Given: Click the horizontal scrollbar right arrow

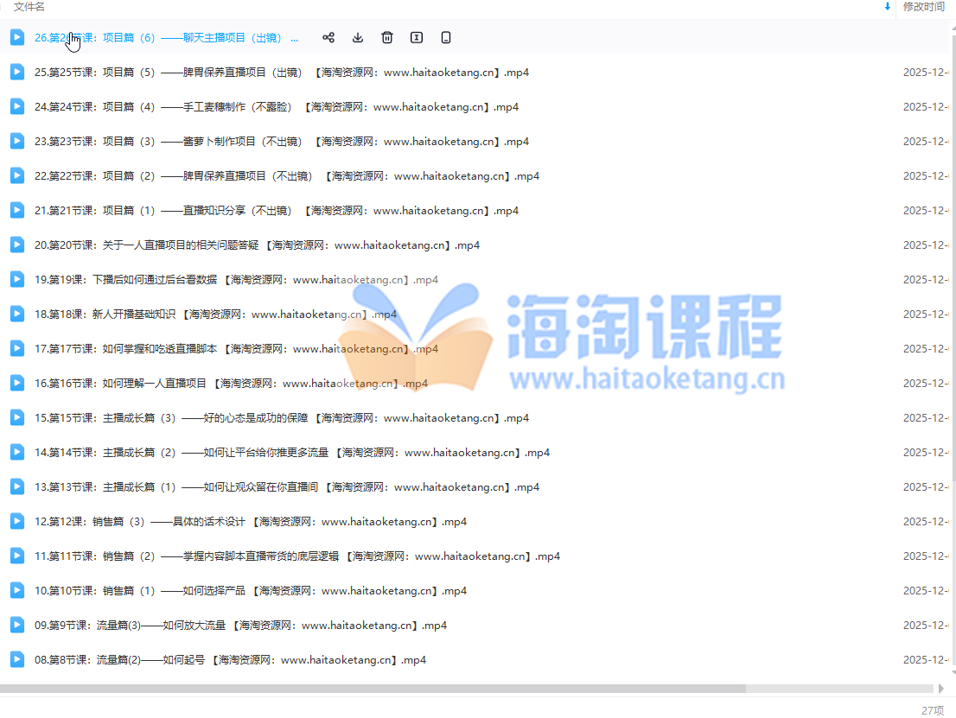Looking at the screenshot, I should click(941, 689).
